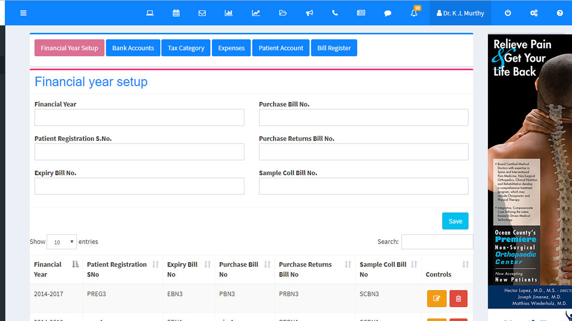Image resolution: width=572 pixels, height=321 pixels.
Task: Open the settings gears icon
Action: pyautogui.click(x=534, y=13)
